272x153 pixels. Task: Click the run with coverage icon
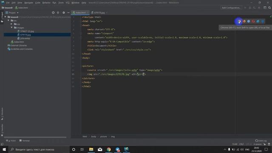click(x=254, y=8)
